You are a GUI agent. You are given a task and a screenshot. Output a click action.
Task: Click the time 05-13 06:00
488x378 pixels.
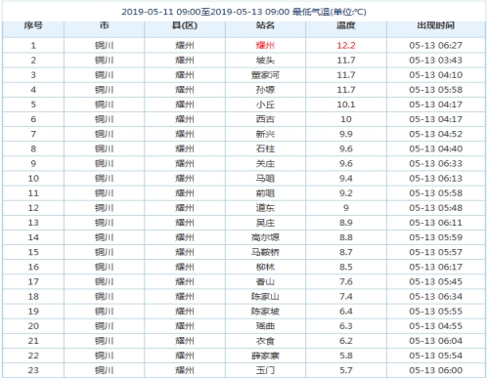tap(436, 370)
